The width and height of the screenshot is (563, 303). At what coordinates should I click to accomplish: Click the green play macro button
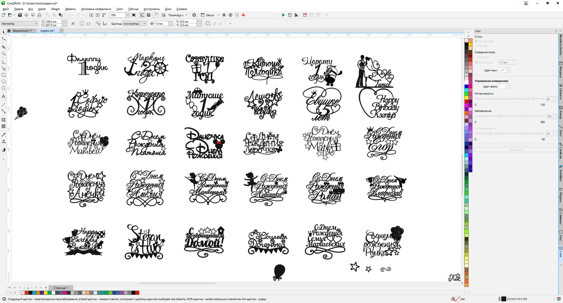point(283,15)
